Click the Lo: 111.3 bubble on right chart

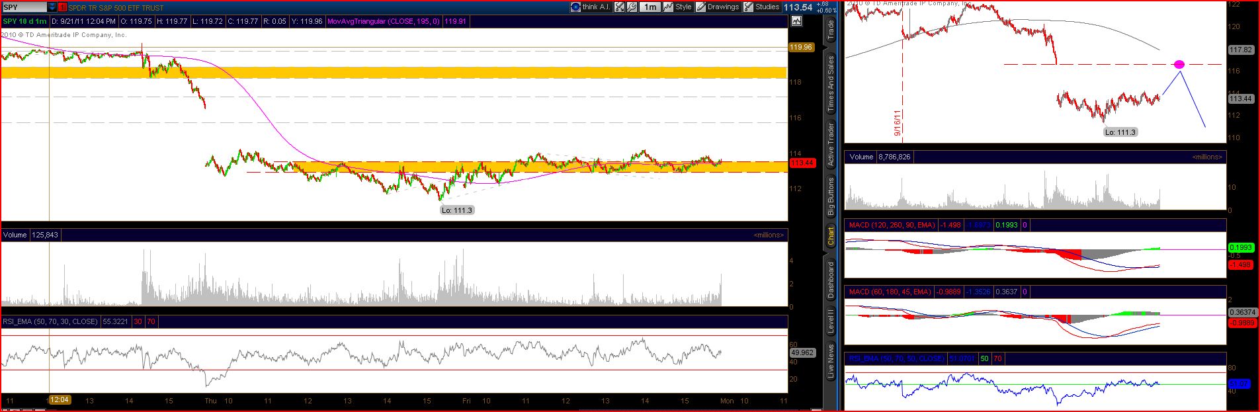(x=1120, y=132)
